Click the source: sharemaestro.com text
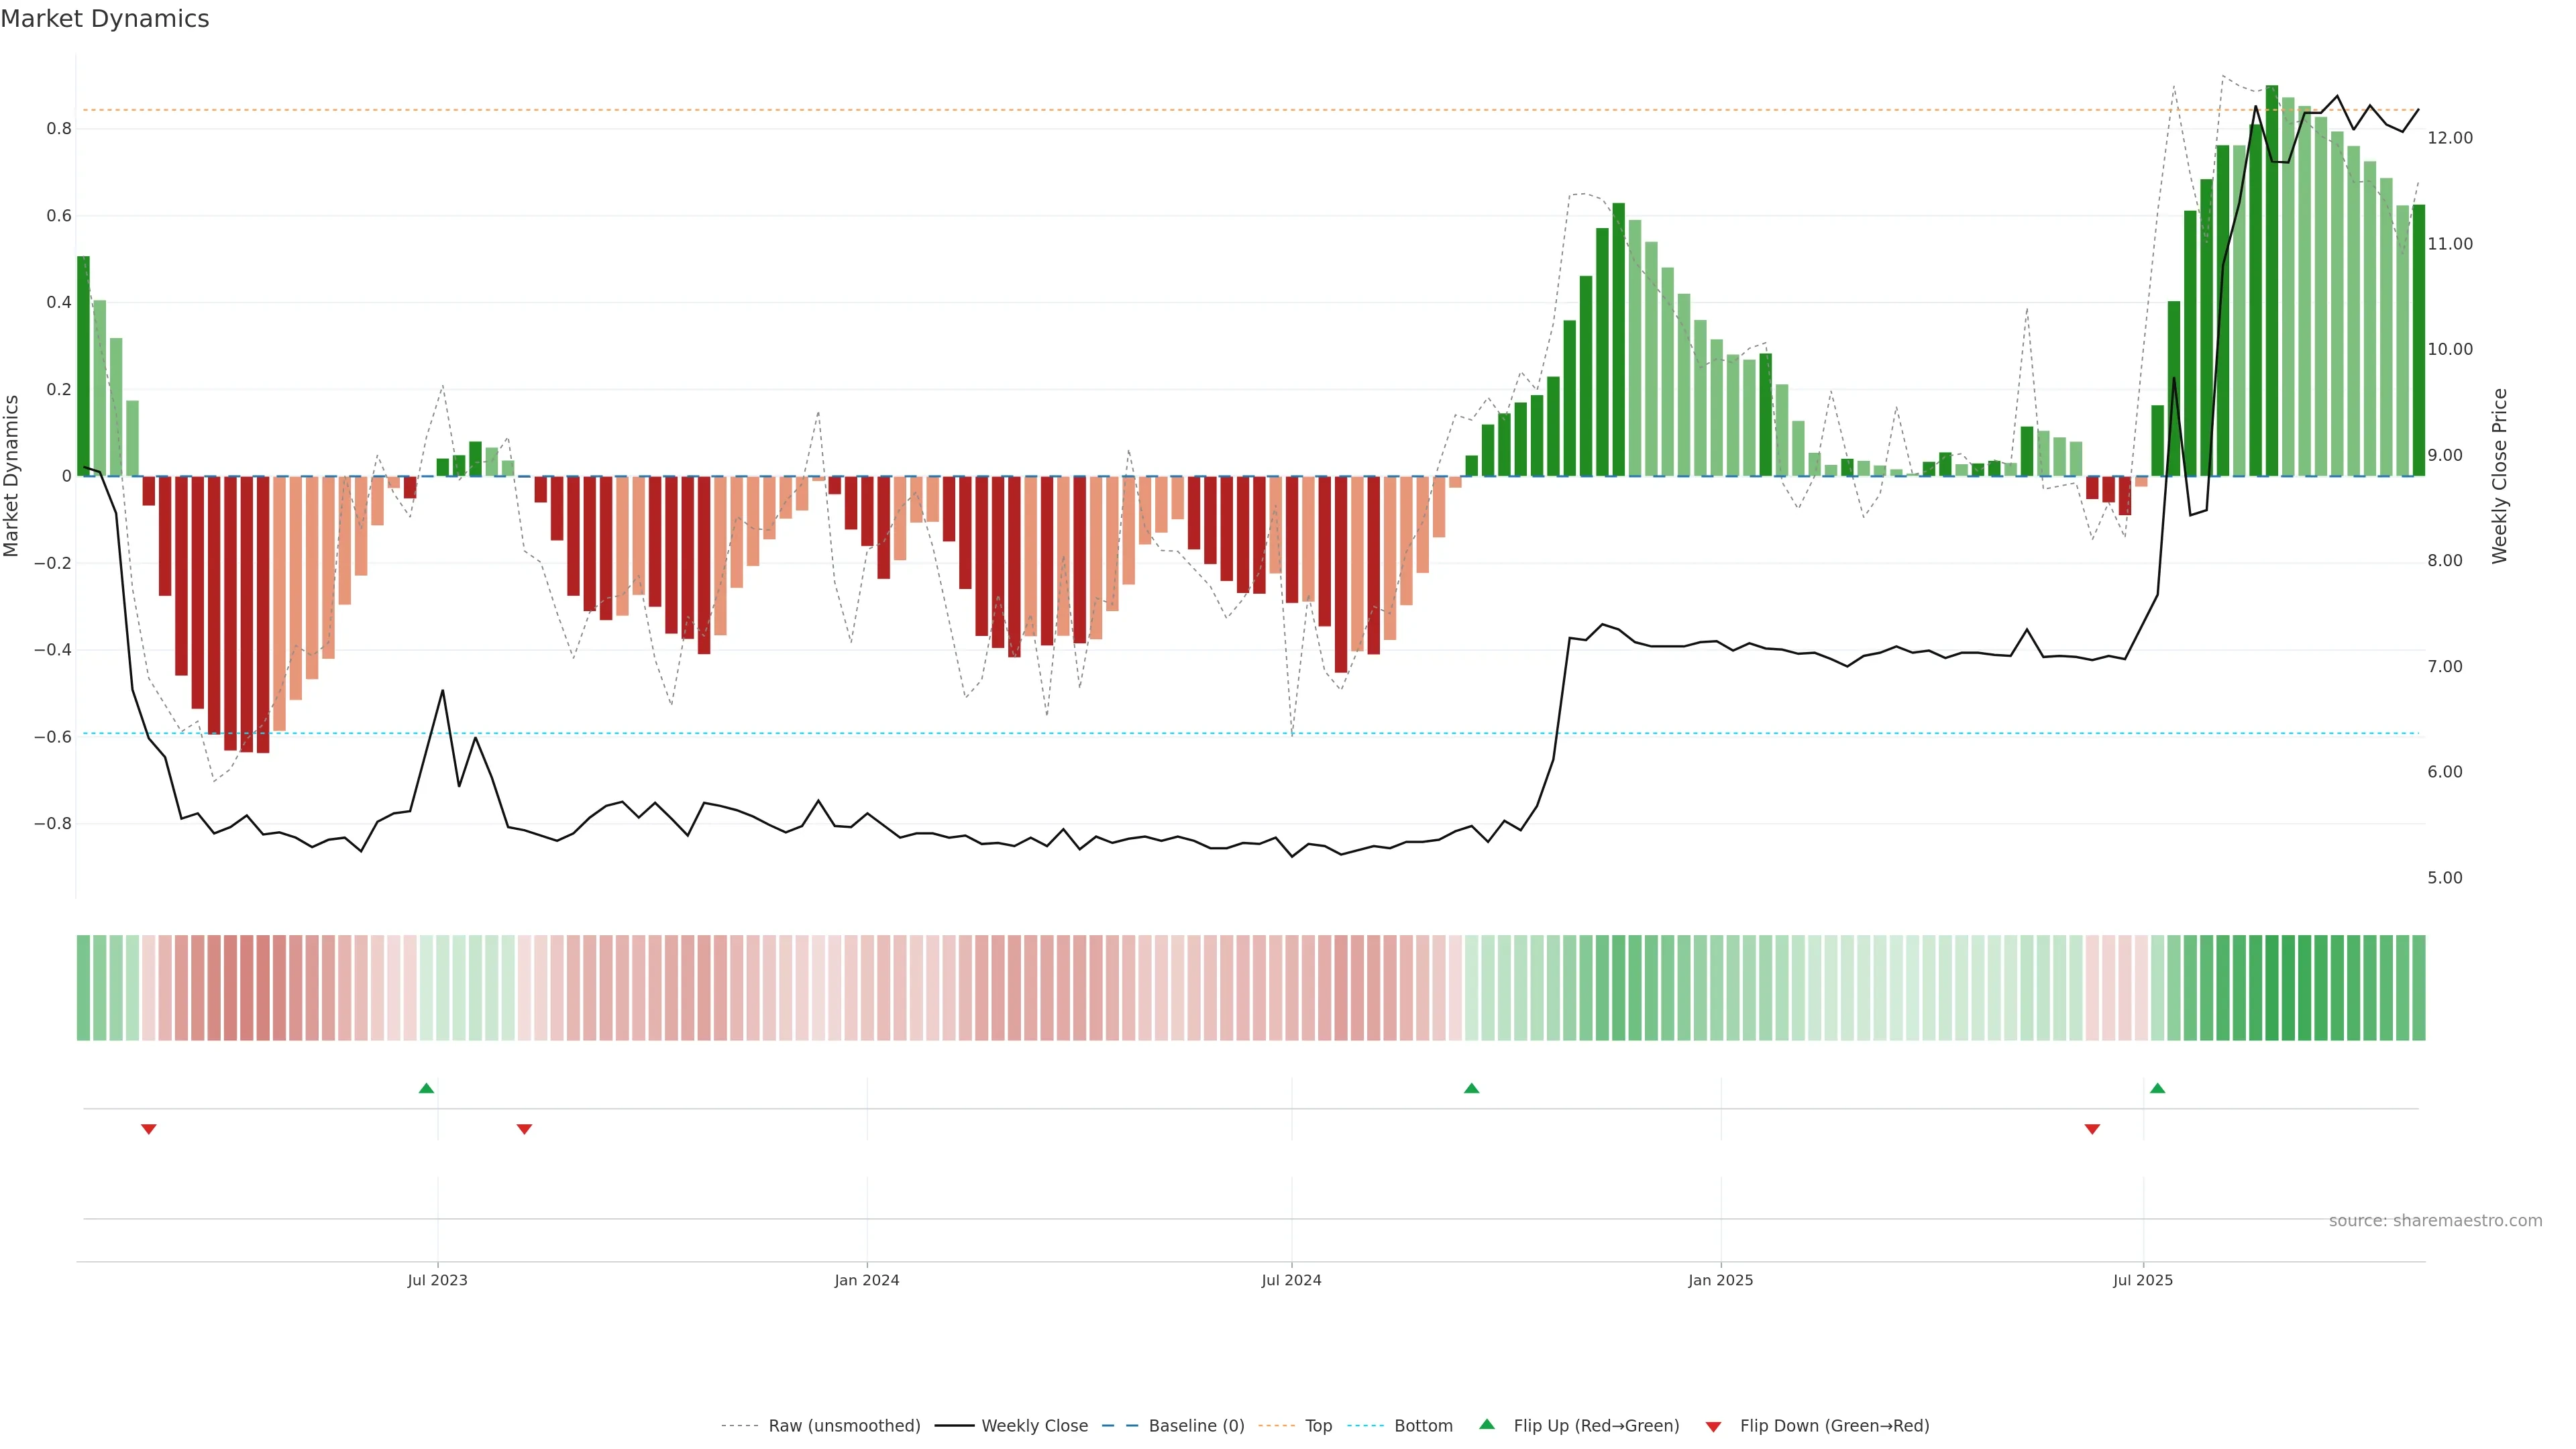Screen dimensions: 2576x1449 tap(2435, 1221)
